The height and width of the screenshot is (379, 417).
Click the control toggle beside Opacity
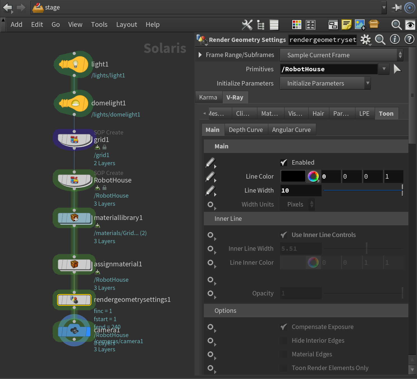tap(211, 294)
